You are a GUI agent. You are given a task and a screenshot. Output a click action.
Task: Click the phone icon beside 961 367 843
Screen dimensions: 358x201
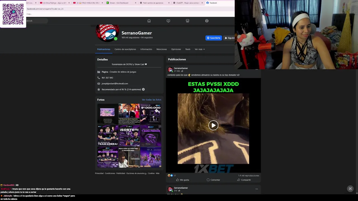click(x=99, y=78)
